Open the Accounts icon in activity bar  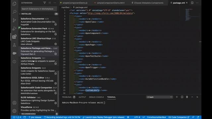14,103
